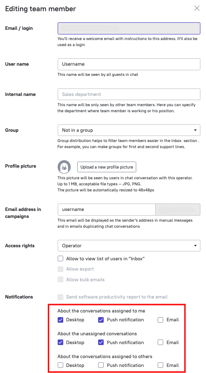The image size is (206, 373).
Task: Click the Internal name Sales department field
Action: [129, 94]
